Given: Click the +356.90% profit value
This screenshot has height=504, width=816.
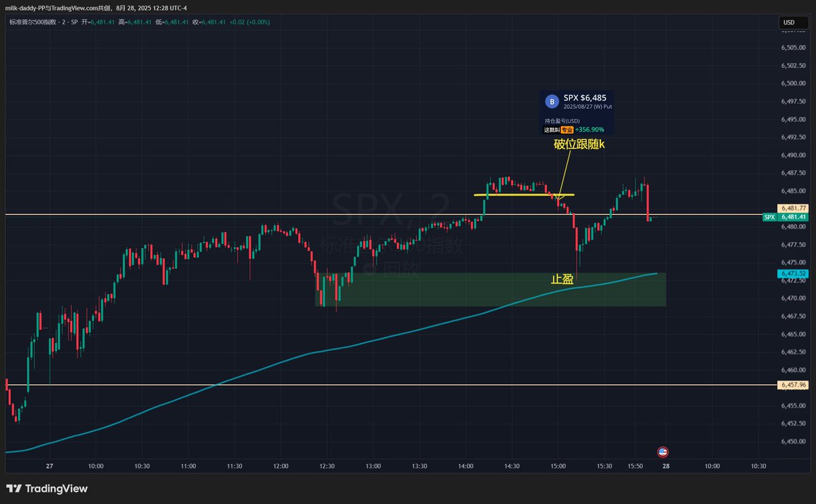Looking at the screenshot, I should pyautogui.click(x=589, y=129).
